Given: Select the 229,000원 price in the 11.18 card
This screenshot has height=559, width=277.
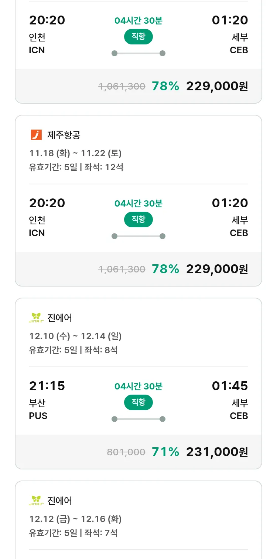Looking at the screenshot, I should click(217, 269).
